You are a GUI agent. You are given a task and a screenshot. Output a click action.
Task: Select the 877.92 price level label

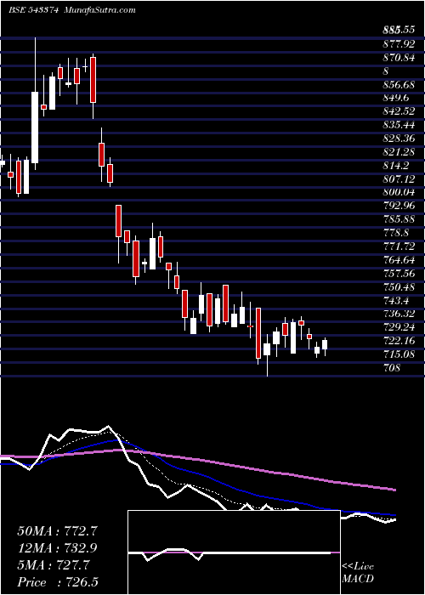click(399, 44)
